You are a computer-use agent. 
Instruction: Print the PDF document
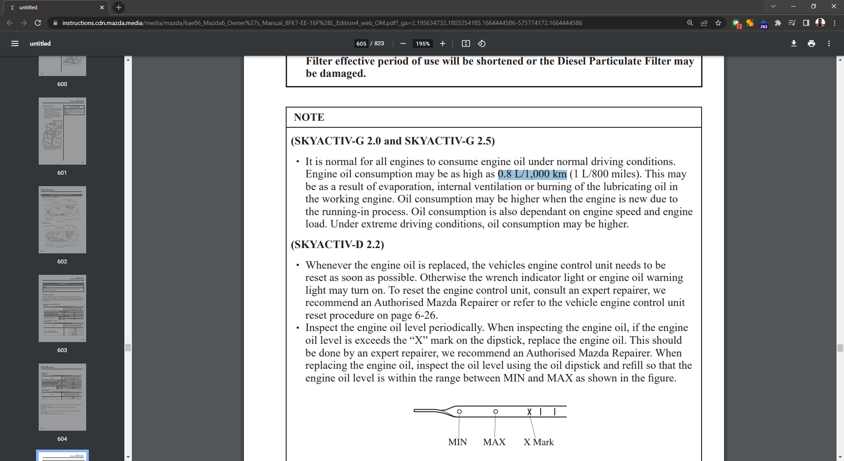pos(811,43)
